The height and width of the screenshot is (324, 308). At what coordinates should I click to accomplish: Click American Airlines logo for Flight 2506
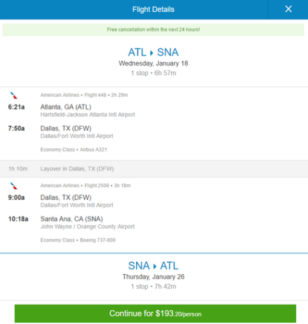(14, 186)
